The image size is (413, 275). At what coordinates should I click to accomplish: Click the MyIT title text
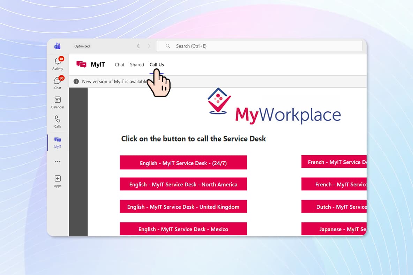pyautogui.click(x=98, y=65)
